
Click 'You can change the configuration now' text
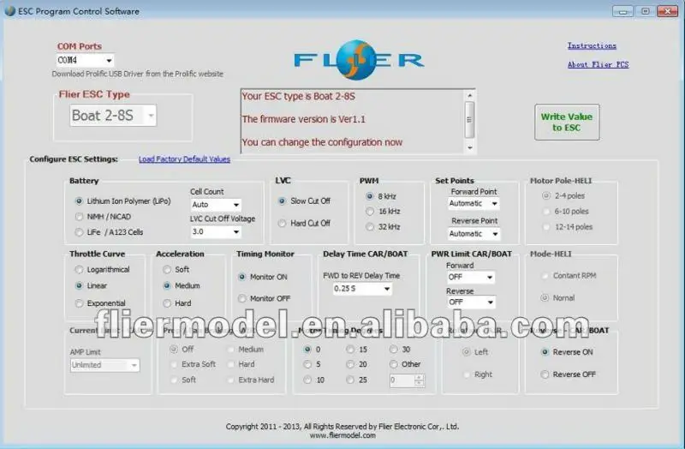tap(322, 142)
